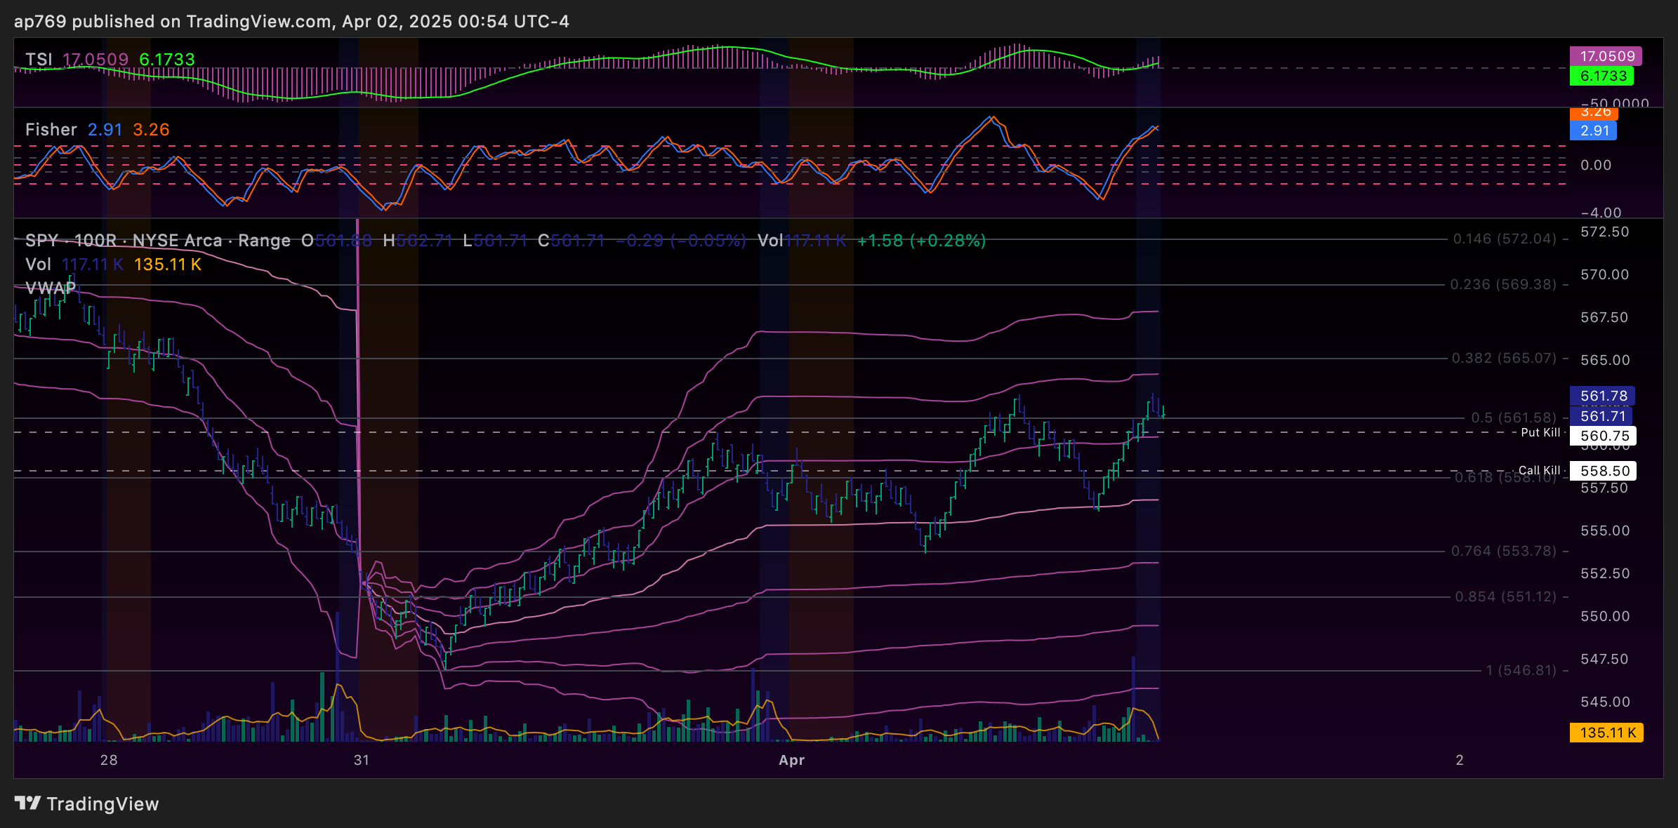This screenshot has height=828, width=1678.
Task: Click the Put Kill line label
Action: (x=1540, y=433)
